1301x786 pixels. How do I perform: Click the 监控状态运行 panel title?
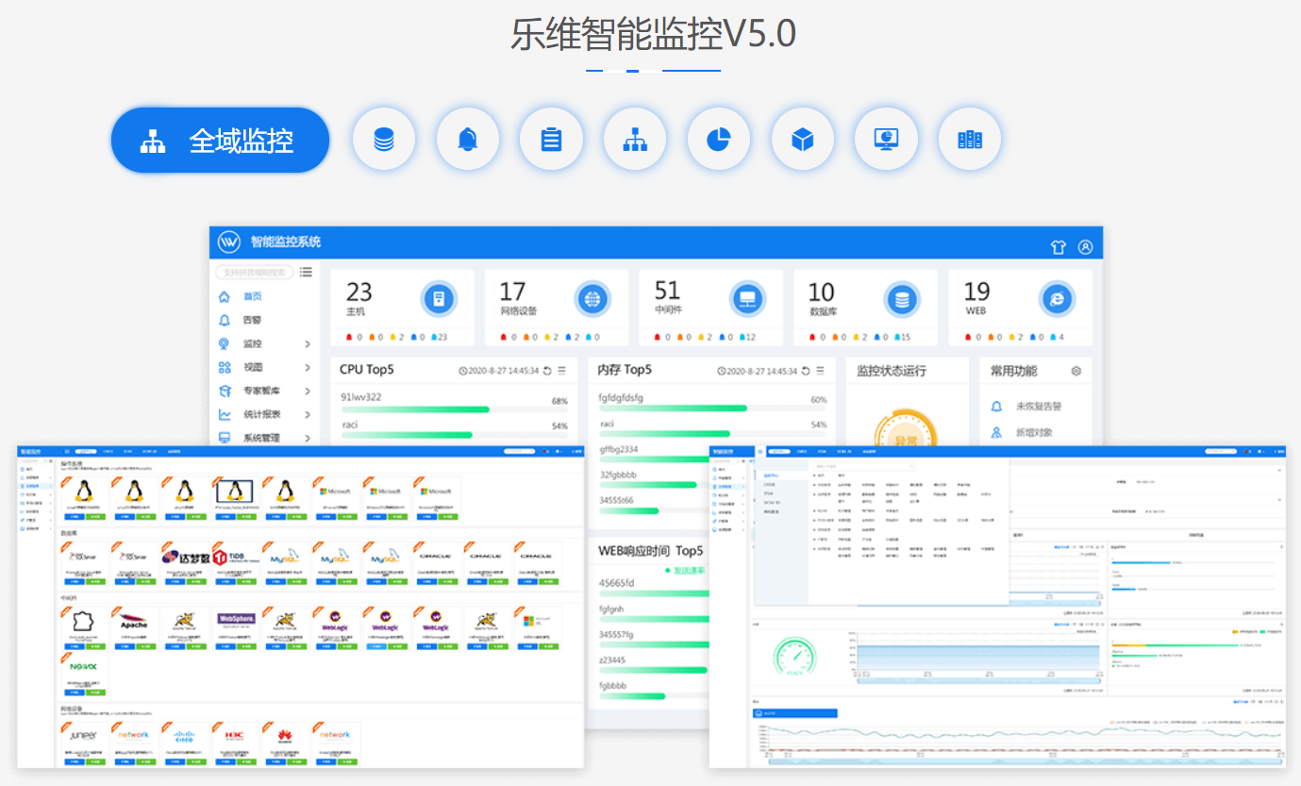(x=892, y=371)
